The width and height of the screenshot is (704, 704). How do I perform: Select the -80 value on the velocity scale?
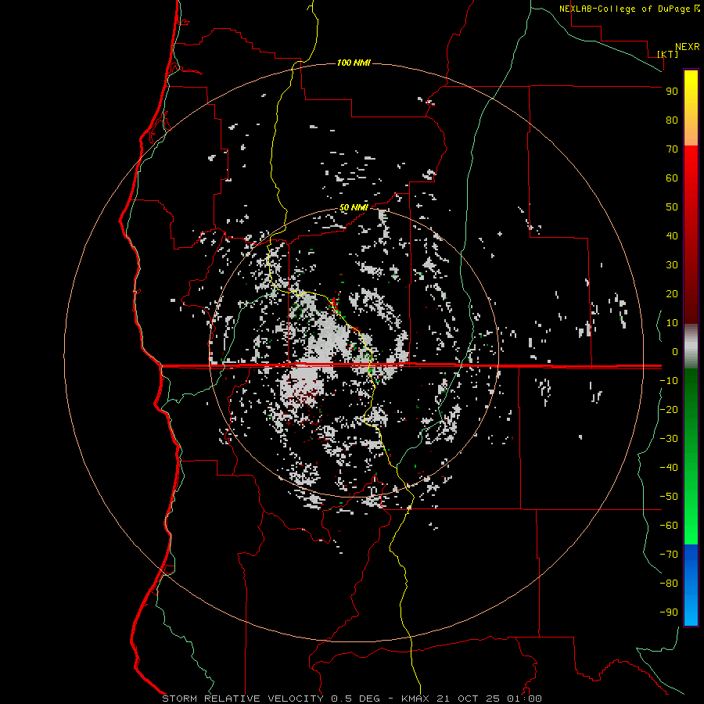(669, 584)
